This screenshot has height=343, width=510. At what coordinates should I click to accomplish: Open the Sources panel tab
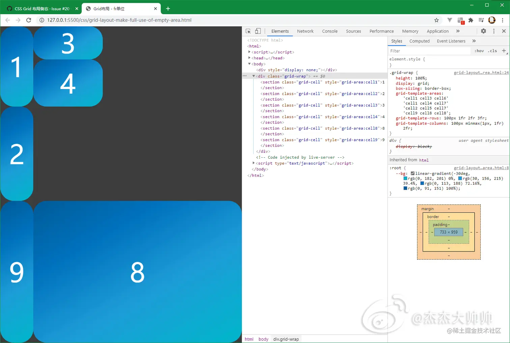pyautogui.click(x=353, y=31)
